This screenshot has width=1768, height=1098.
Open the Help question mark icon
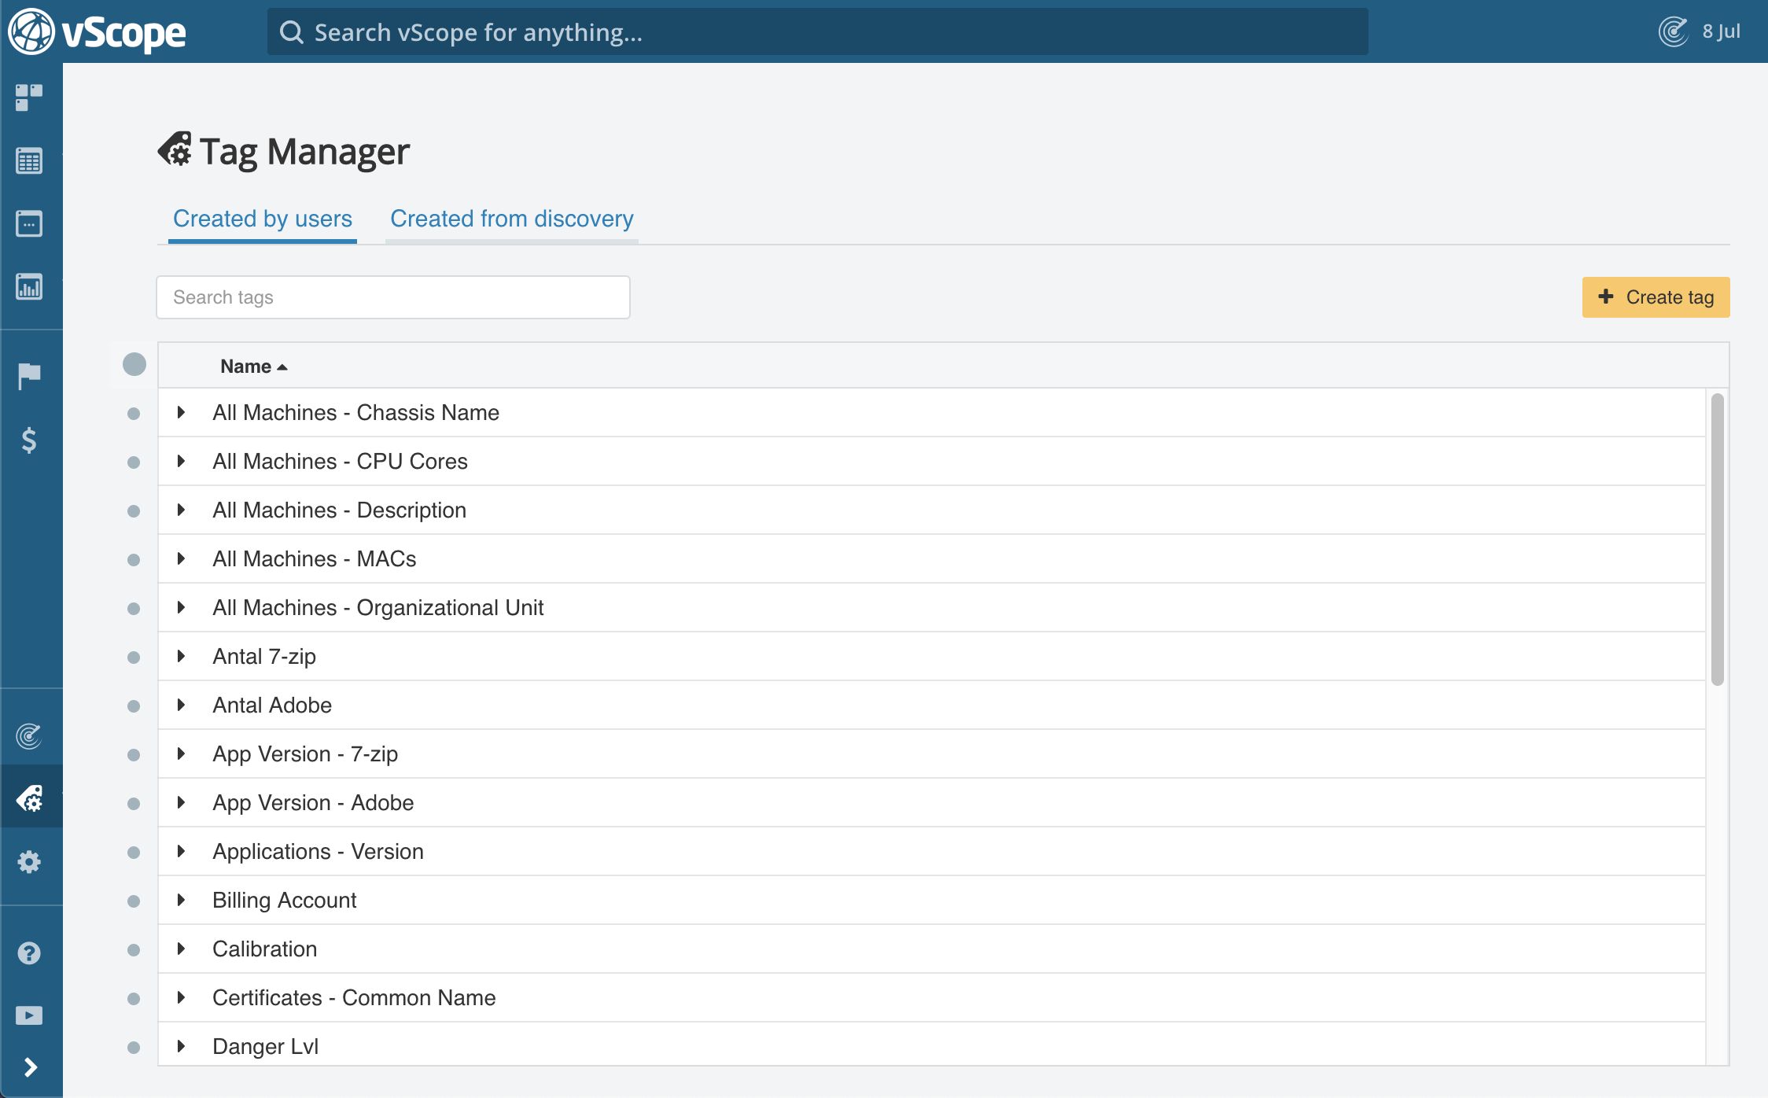pyautogui.click(x=29, y=952)
